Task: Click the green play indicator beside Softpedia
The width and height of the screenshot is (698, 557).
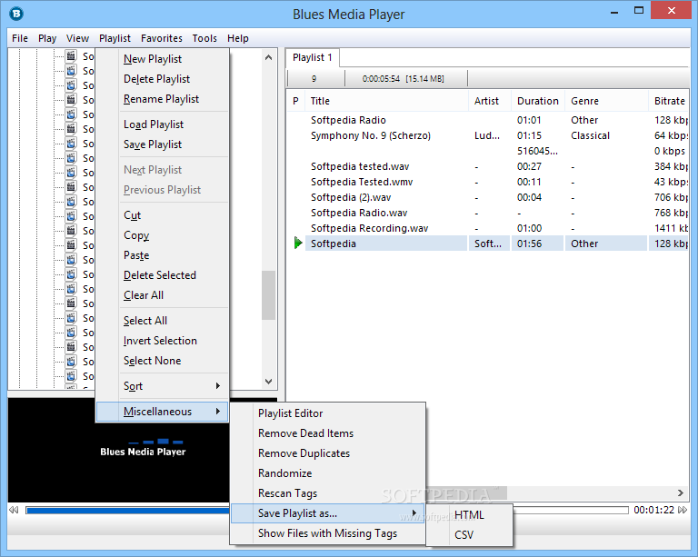Action: pos(298,243)
